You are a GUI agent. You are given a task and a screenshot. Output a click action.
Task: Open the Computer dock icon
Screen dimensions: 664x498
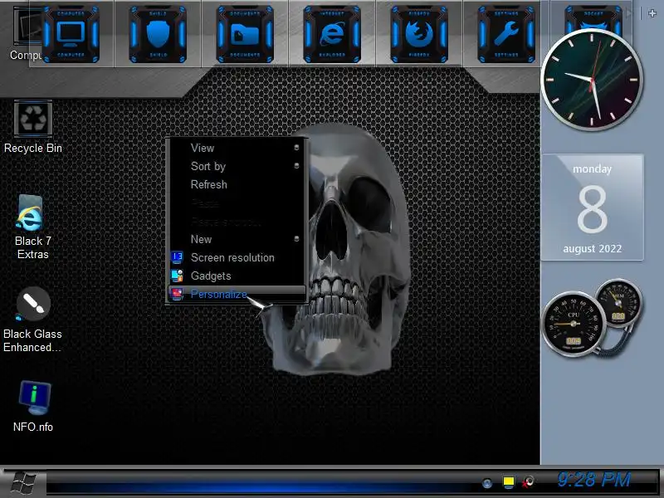(x=71, y=34)
